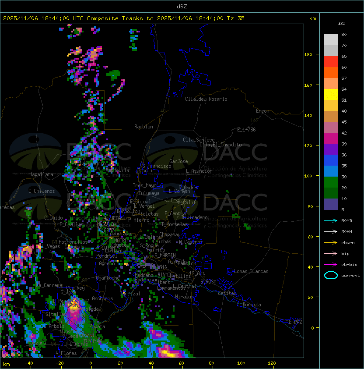Click the 180 km vertical axis tick
The image size is (364, 369).
coord(308,55)
